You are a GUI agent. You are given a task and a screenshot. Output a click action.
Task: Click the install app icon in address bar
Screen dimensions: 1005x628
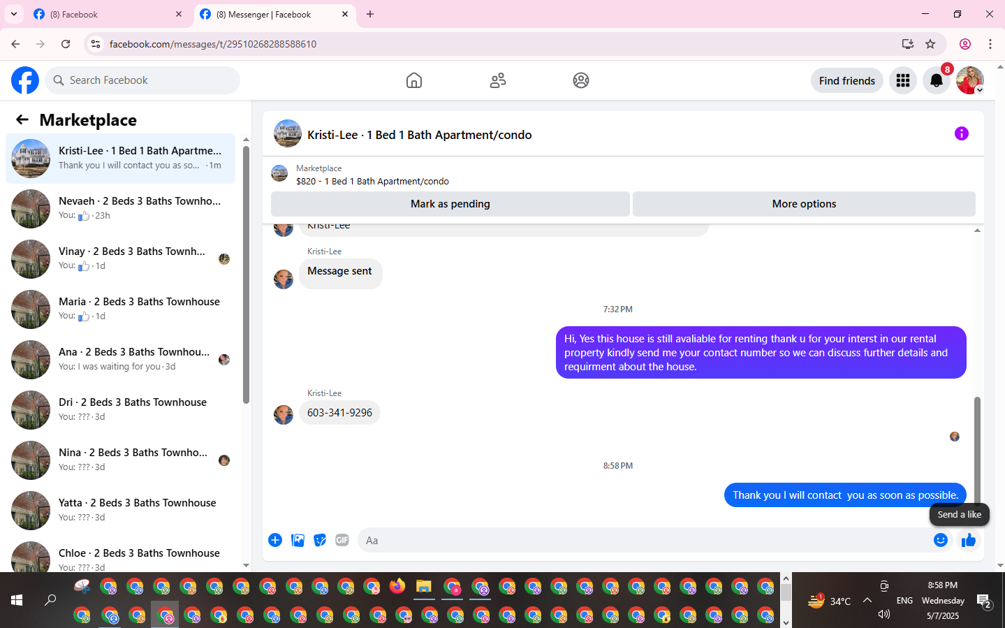tap(908, 44)
